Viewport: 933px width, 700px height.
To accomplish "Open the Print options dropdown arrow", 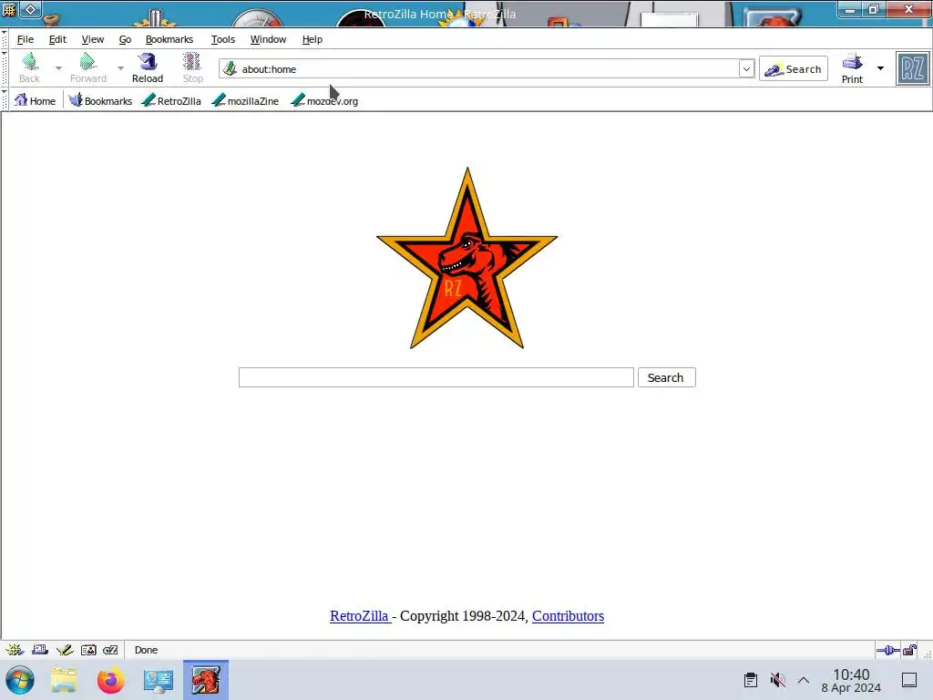I will [881, 67].
